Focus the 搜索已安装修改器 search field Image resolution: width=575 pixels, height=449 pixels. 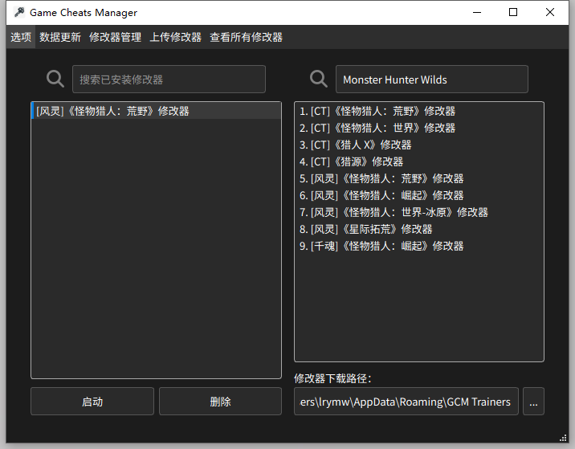click(x=169, y=80)
